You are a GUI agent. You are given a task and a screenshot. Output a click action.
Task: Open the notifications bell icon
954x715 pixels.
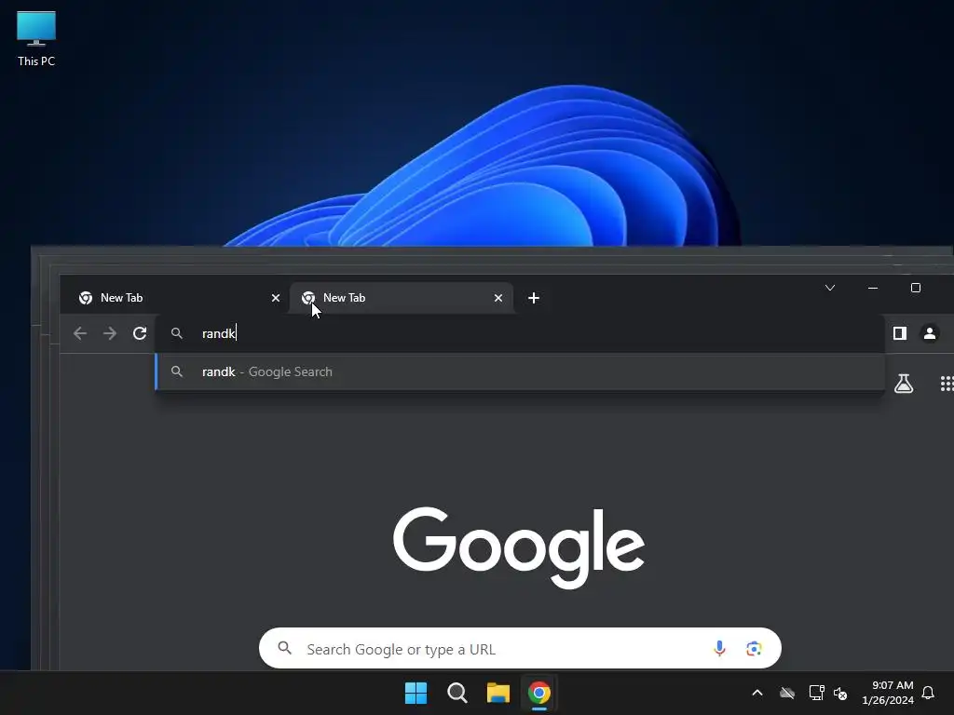(929, 693)
